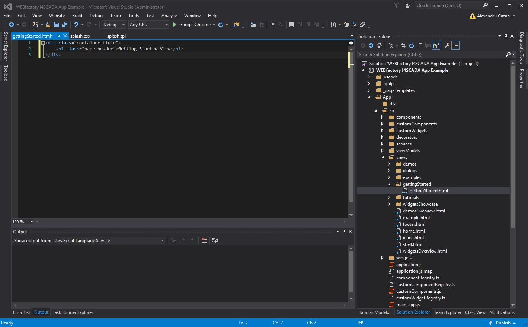Open the Website menu
The height and width of the screenshot is (327, 528).
click(57, 16)
